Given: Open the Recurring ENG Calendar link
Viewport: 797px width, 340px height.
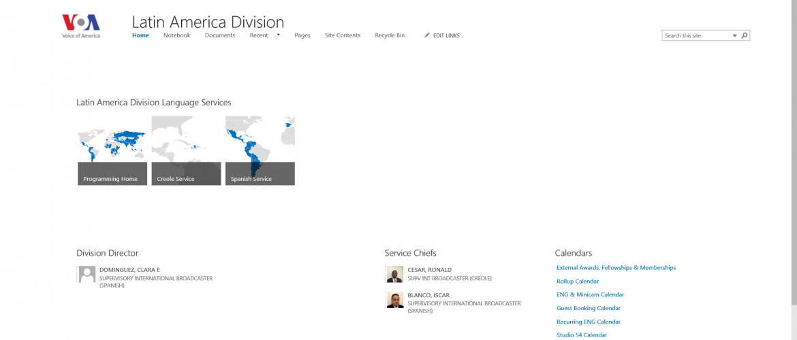Looking at the screenshot, I should click(589, 322).
